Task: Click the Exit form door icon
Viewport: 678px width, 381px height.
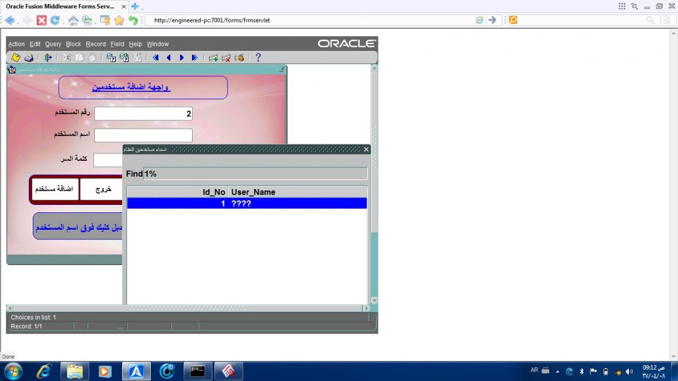Action: click(x=49, y=58)
